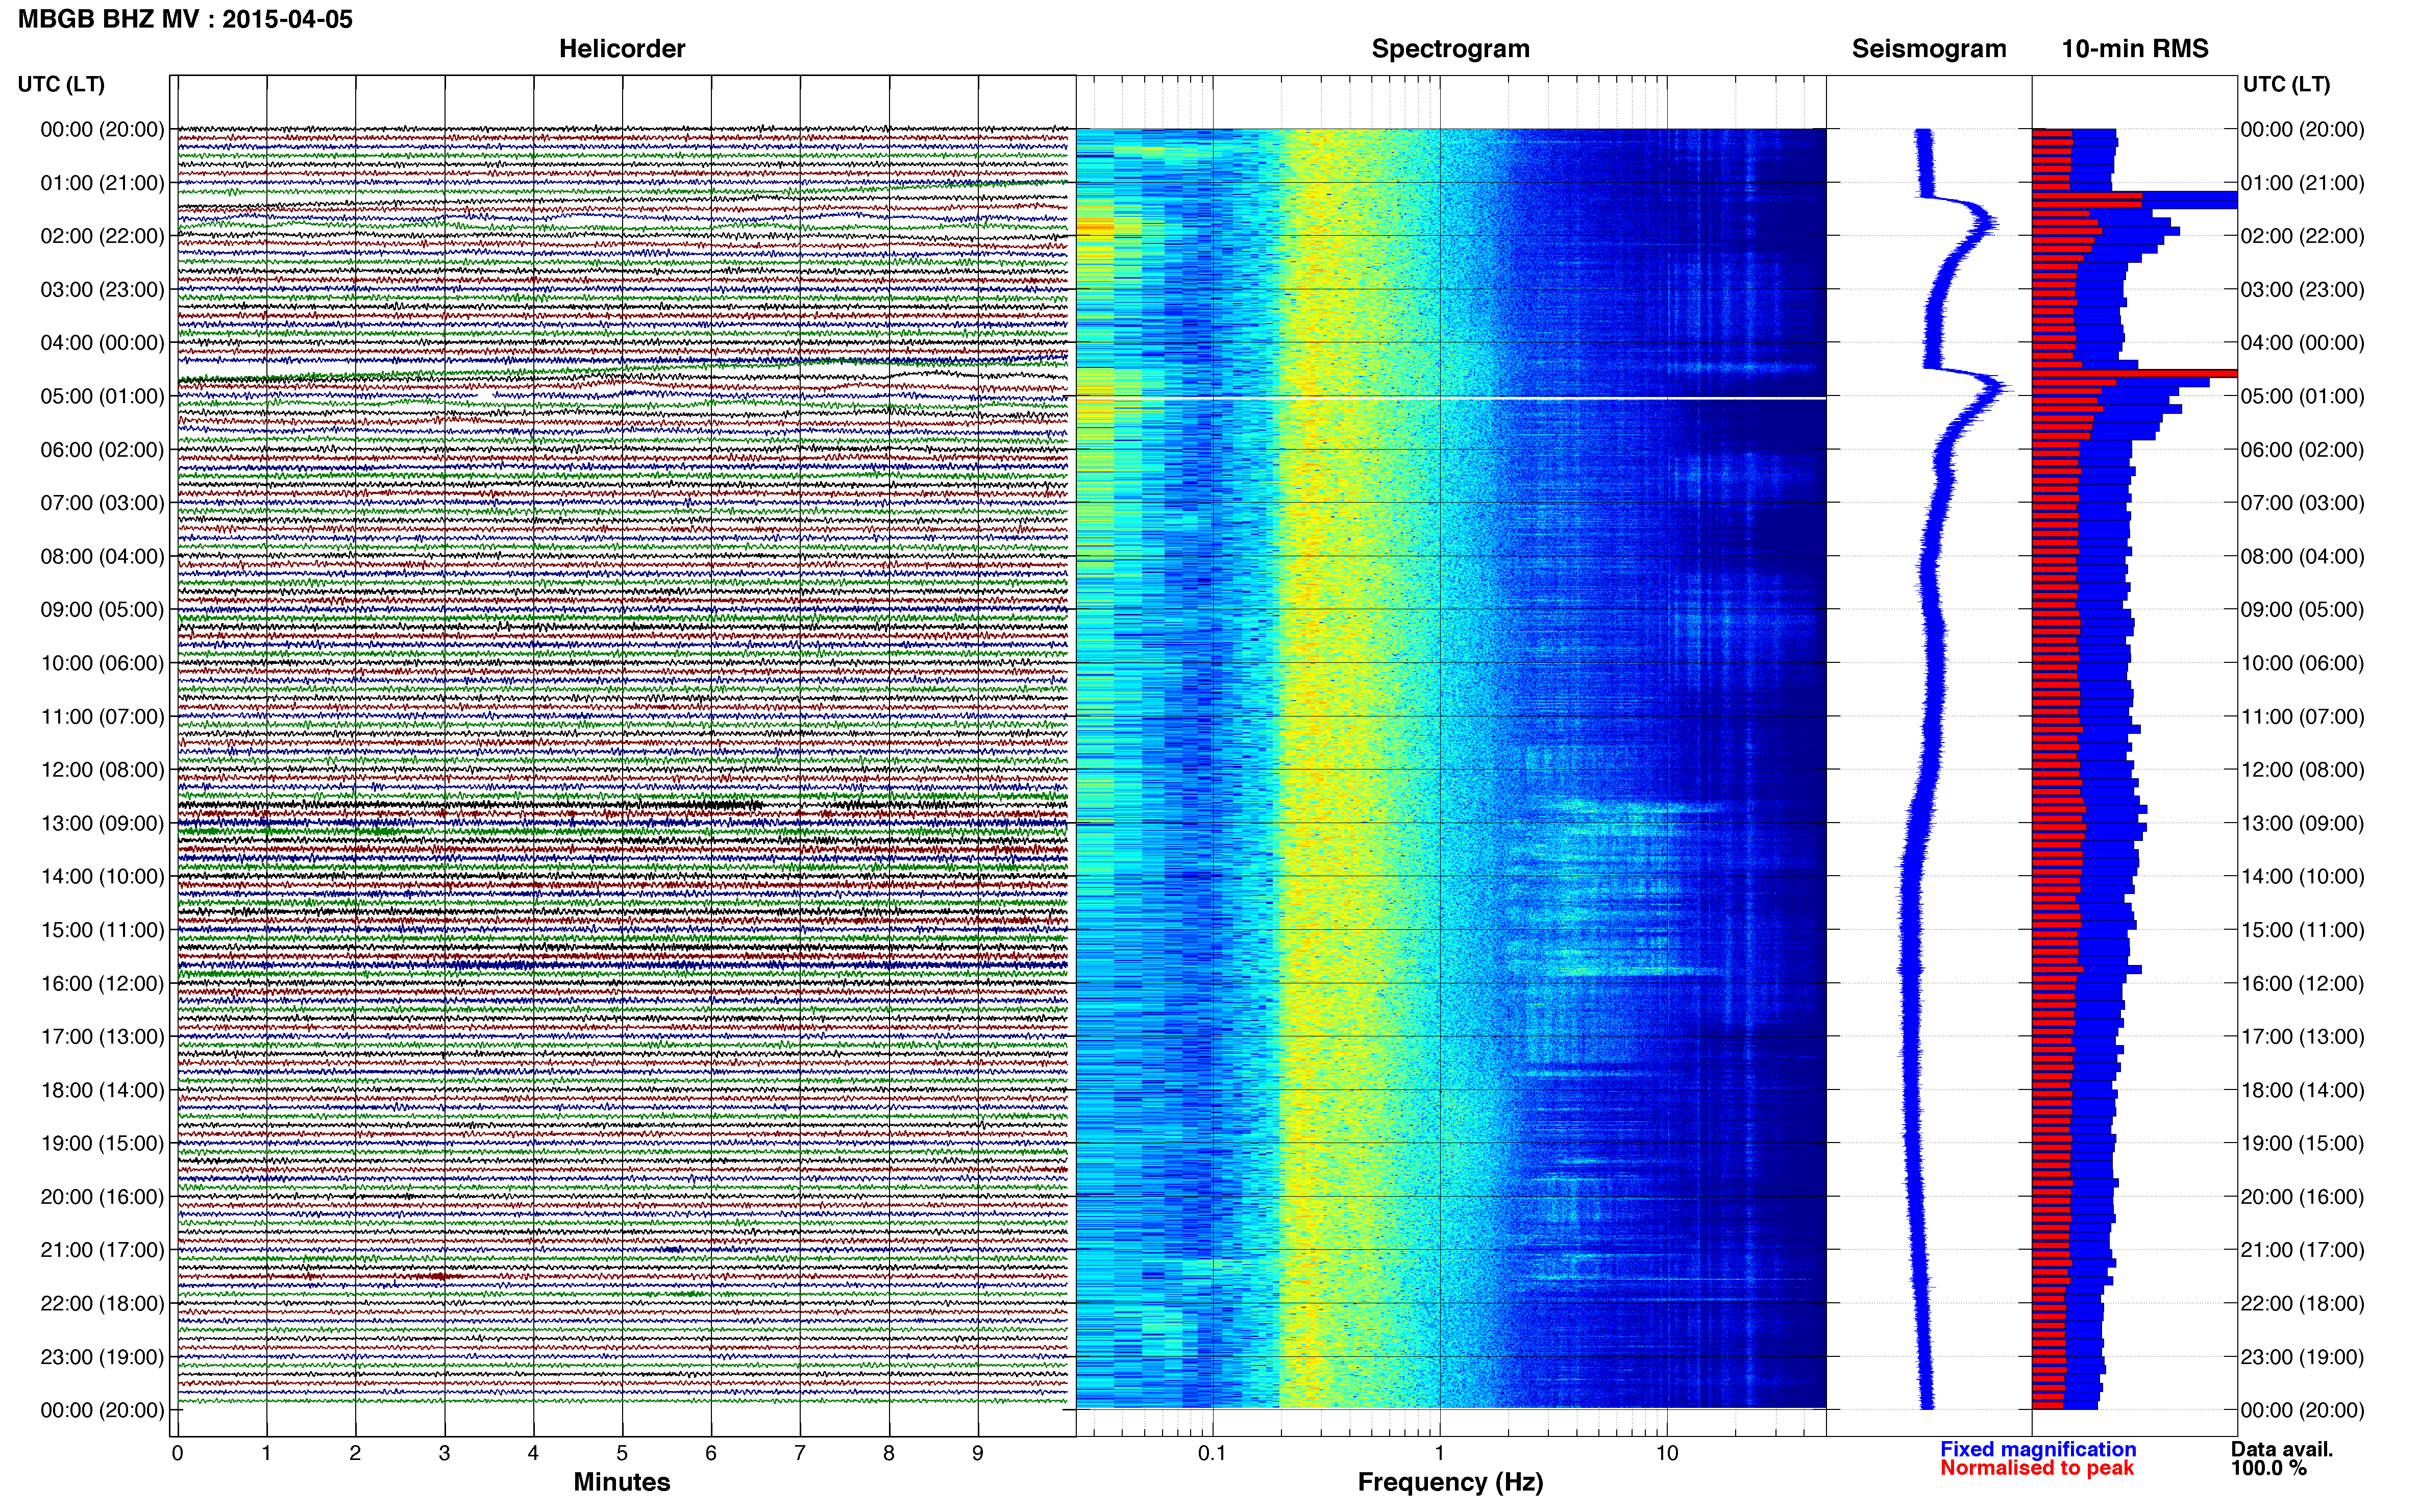Click the '1' frequency axis tick label

[1439, 1453]
